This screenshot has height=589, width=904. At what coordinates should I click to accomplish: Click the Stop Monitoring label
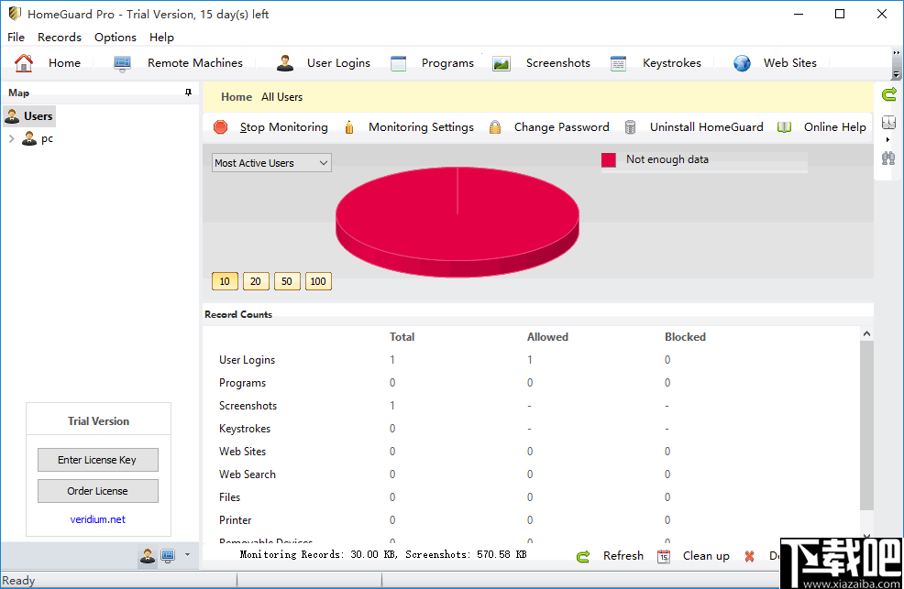[x=283, y=127]
